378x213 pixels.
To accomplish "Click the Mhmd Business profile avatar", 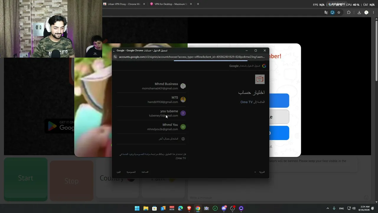I will click(183, 86).
